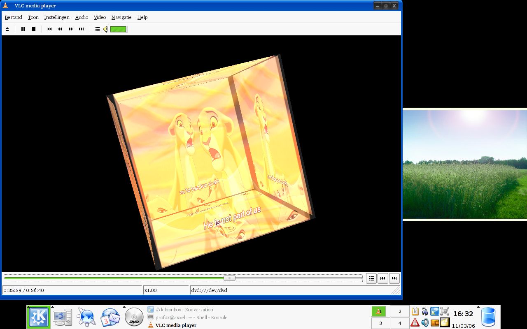This screenshot has width=527, height=329.
Task: Open the Instellingen menu
Action: (57, 17)
